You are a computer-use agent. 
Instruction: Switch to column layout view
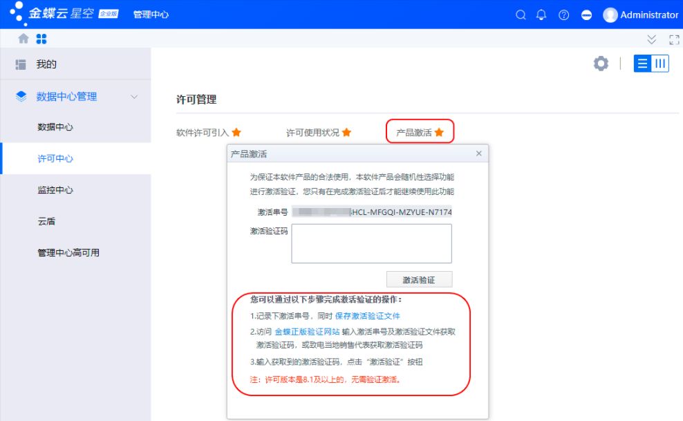point(660,64)
